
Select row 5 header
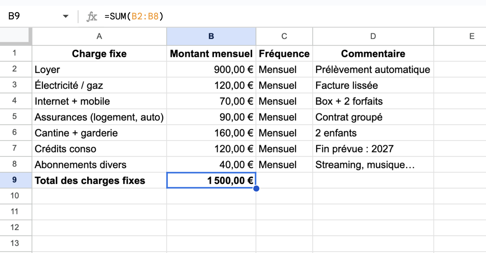(16, 117)
